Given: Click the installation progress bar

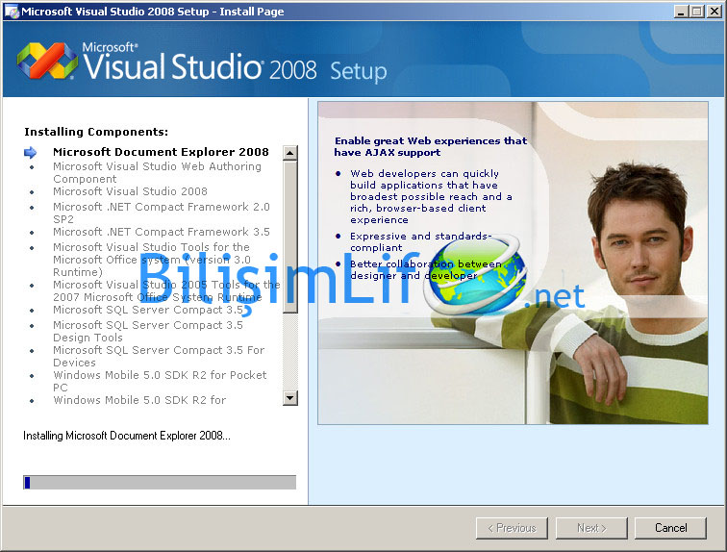Looking at the screenshot, I should (x=160, y=482).
